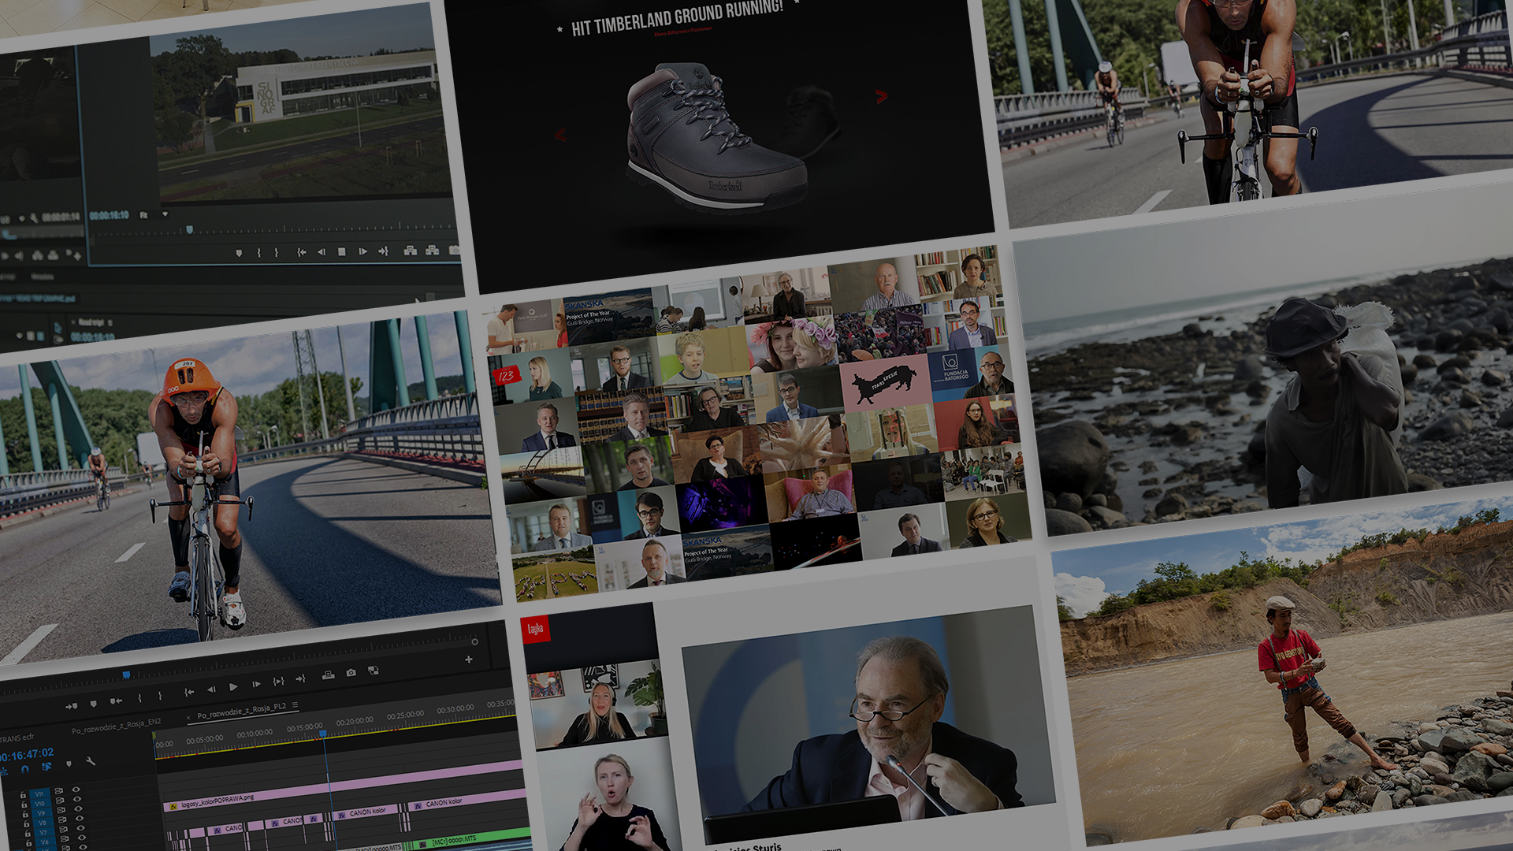This screenshot has height=851, width=1513.
Task: Click the Export Frame camera icon
Action: pyautogui.click(x=351, y=672)
